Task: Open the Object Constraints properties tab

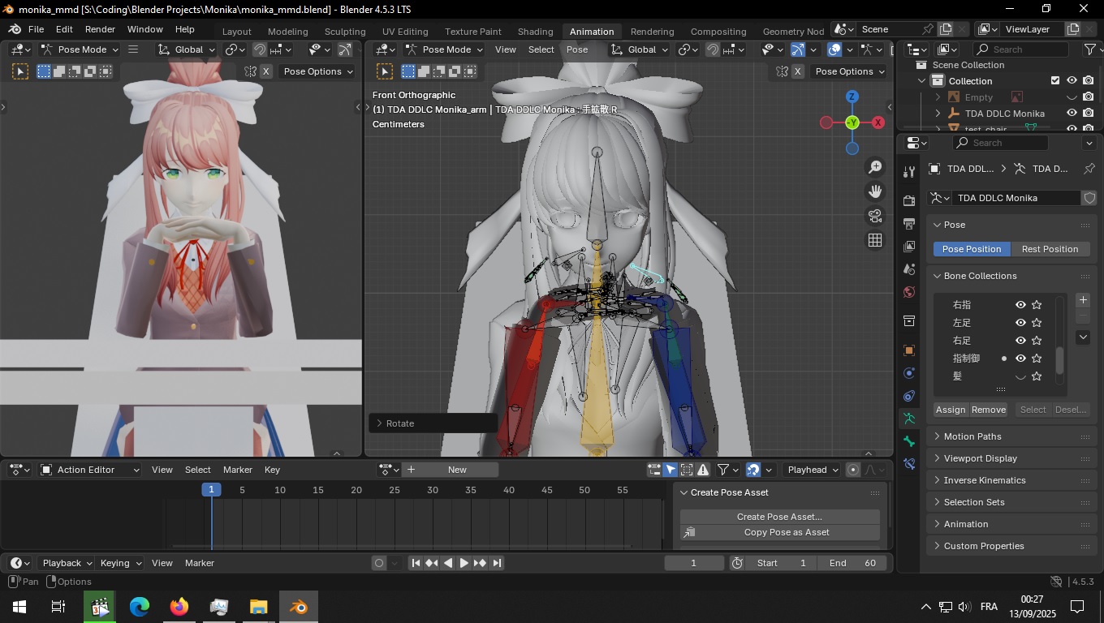Action: point(909,396)
